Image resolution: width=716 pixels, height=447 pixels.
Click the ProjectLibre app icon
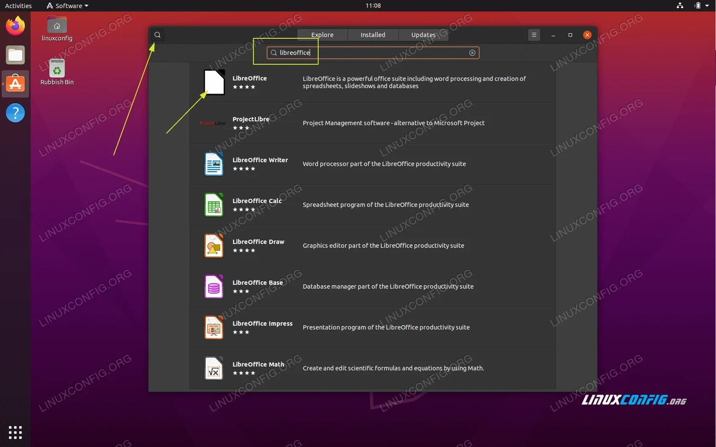point(213,123)
